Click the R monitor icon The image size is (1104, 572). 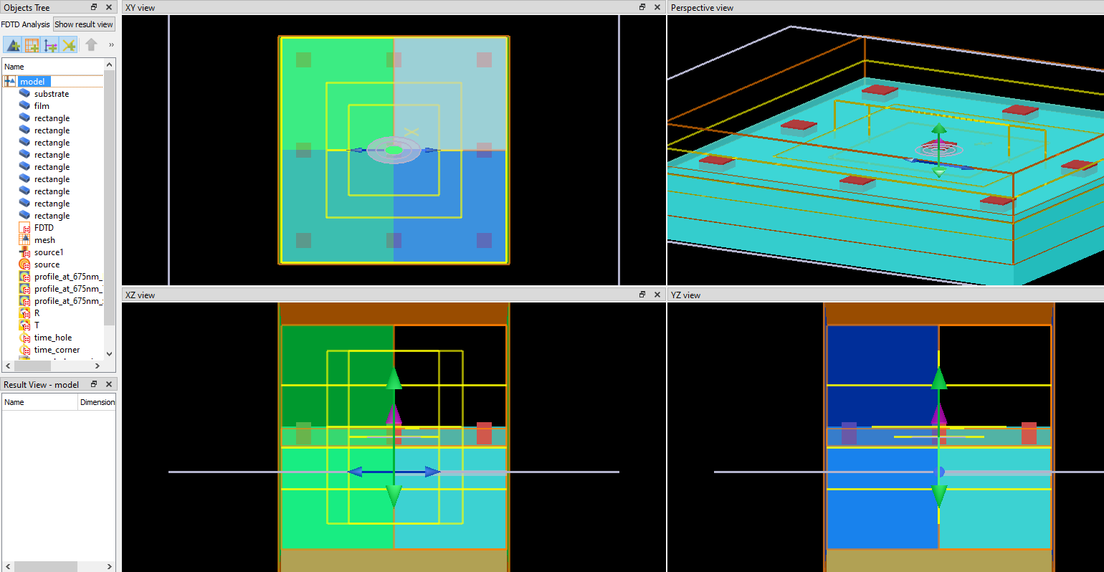point(25,313)
